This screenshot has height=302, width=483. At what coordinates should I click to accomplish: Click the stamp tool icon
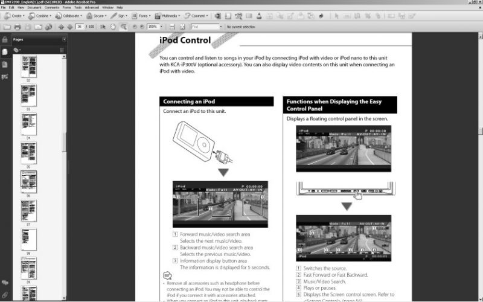coord(259,16)
